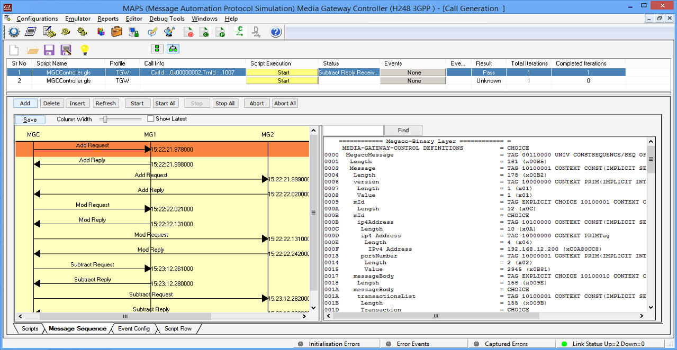
Task: Open help via blue question mark icon
Action: 276,32
